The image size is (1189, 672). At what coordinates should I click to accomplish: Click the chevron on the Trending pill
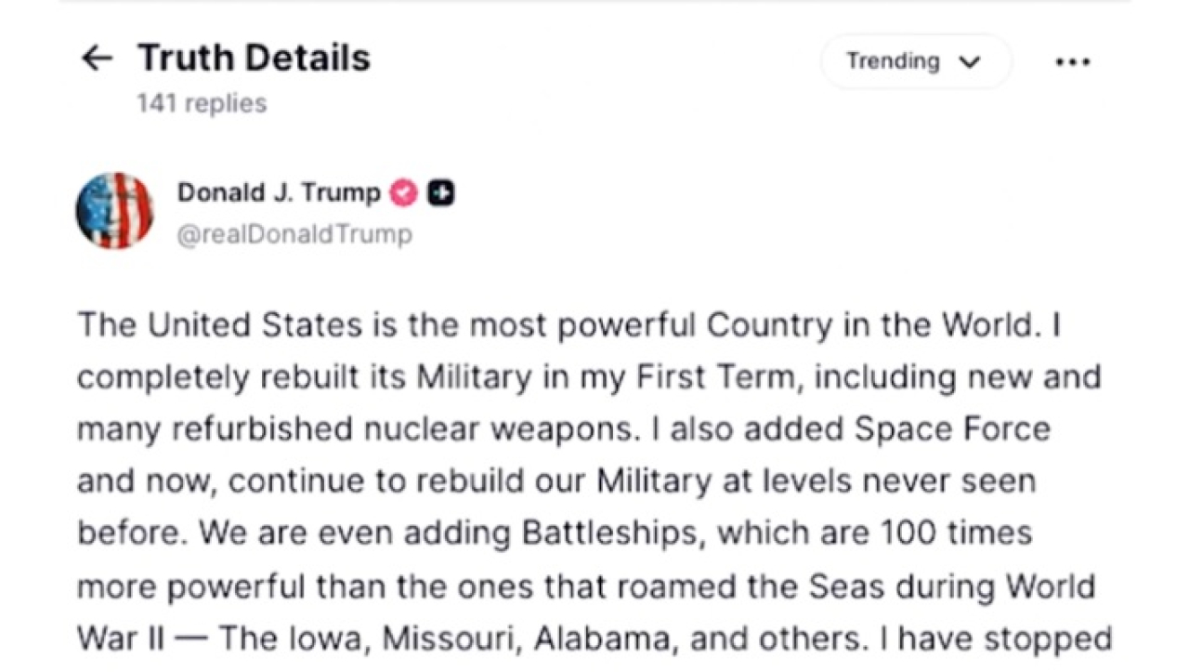[x=970, y=61]
